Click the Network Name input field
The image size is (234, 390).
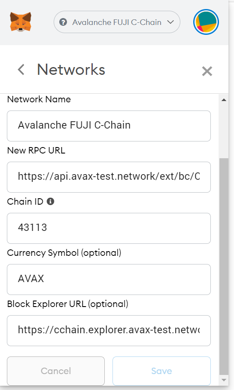click(x=109, y=126)
